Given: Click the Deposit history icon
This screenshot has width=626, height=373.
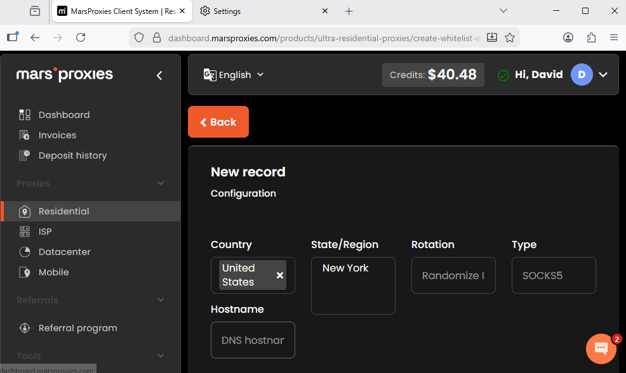Looking at the screenshot, I should (x=25, y=155).
